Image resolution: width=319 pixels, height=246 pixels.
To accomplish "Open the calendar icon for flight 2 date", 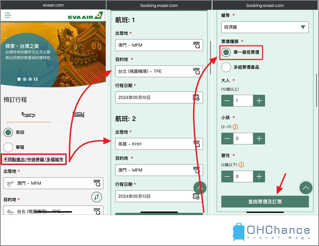I will (x=196, y=196).
